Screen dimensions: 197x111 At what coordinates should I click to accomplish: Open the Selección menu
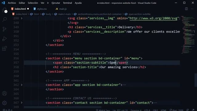[x=33, y=3]
